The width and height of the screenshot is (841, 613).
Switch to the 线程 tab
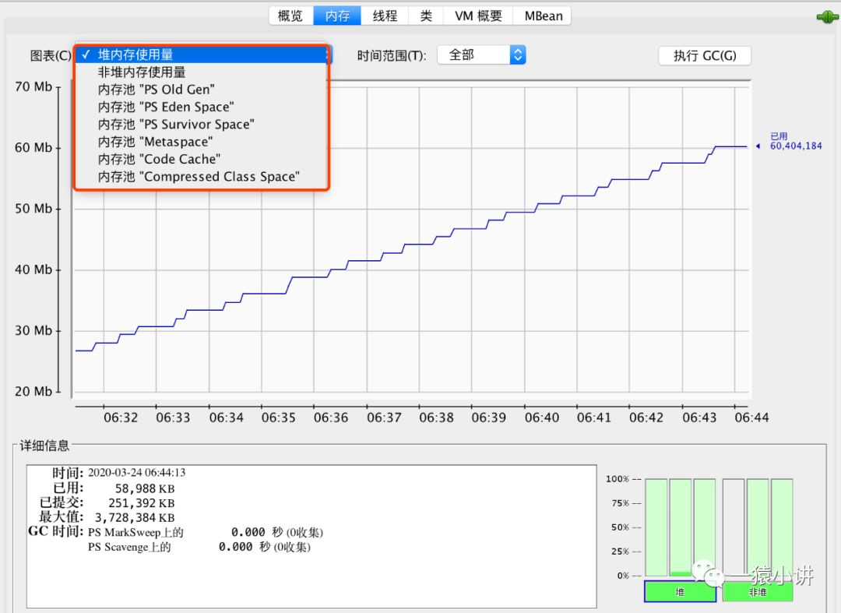[385, 16]
